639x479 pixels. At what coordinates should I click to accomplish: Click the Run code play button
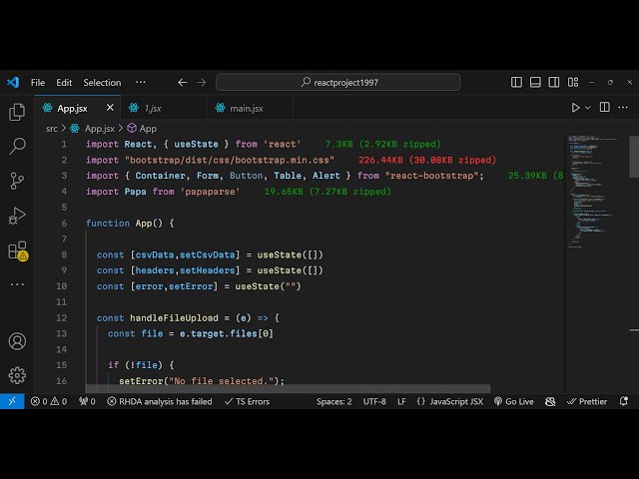point(575,108)
